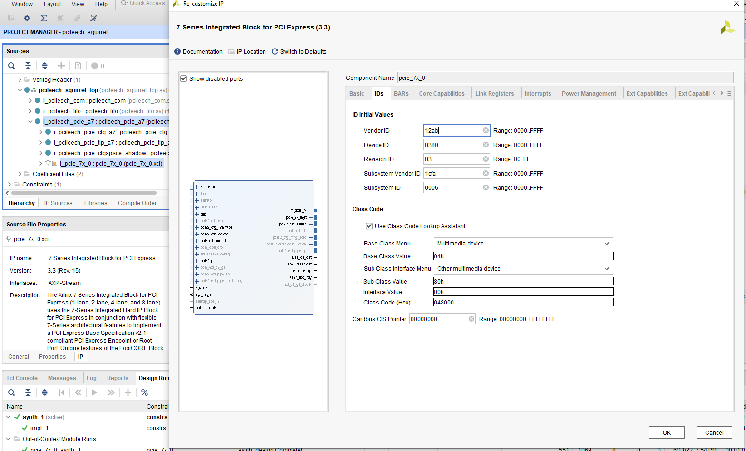Image resolution: width=746 pixels, height=451 pixels.
Task: Clear the Device ID field value
Action: pos(486,145)
